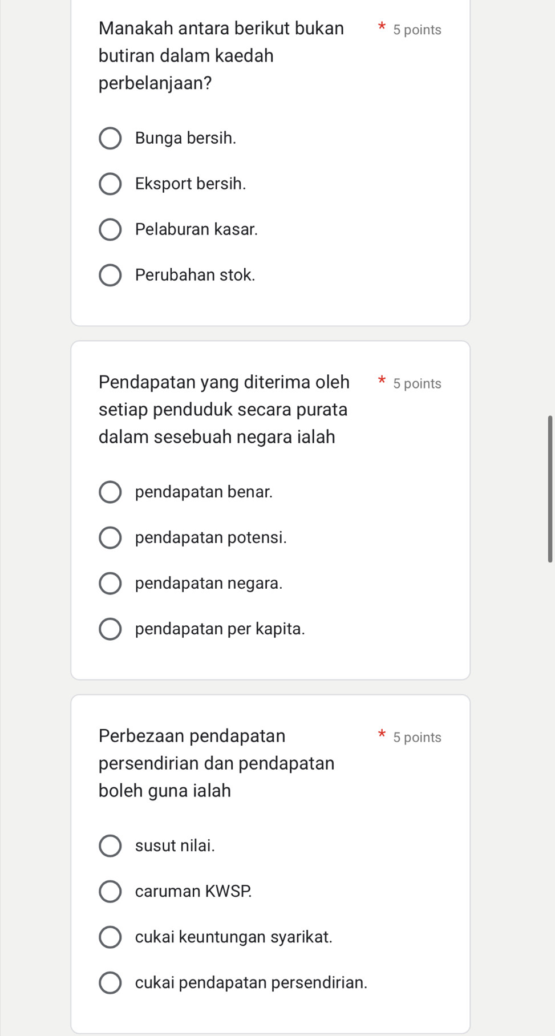This screenshot has width=555, height=1036.
Task: Choose the 'susut nilai.' option
Action: tap(110, 845)
